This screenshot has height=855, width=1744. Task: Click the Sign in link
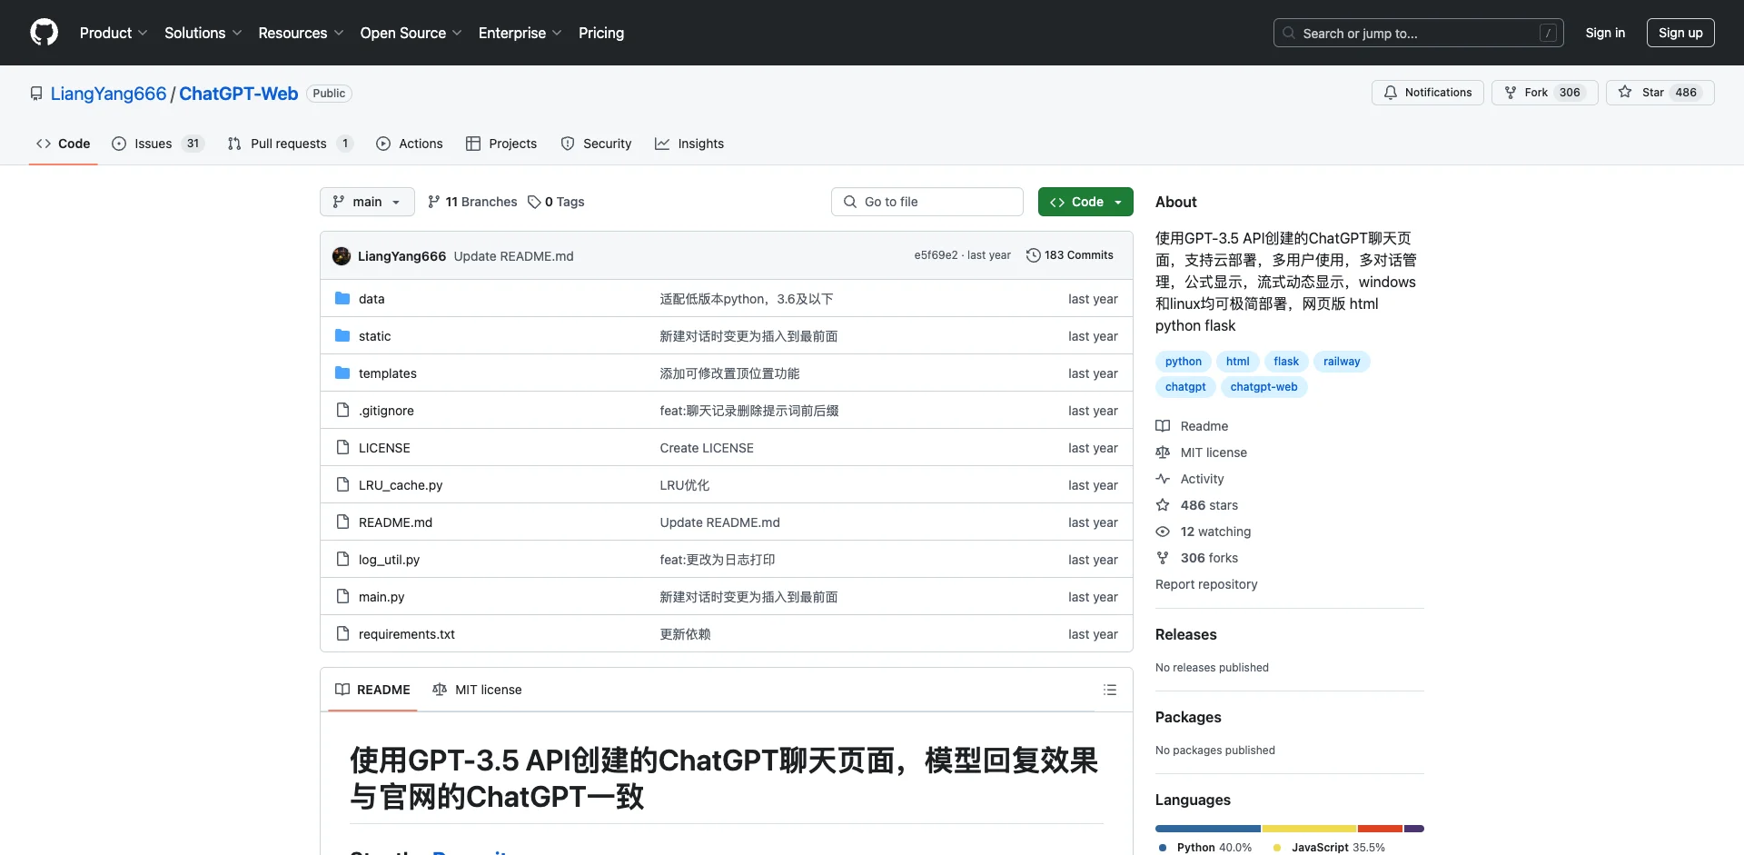click(x=1605, y=33)
